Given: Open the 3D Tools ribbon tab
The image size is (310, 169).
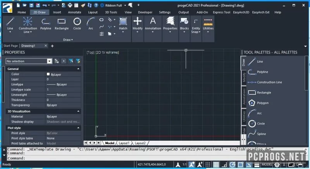Looking at the screenshot, I should 111,12.
